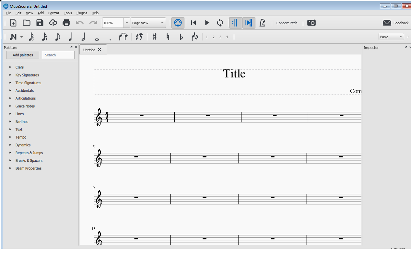Toggle the flat accidental
411x253 pixels.
click(x=181, y=37)
